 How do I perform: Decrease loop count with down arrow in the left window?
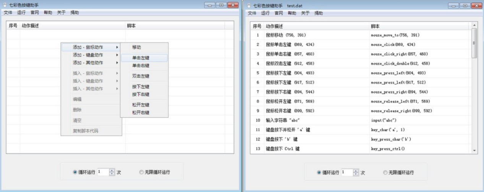112,174
